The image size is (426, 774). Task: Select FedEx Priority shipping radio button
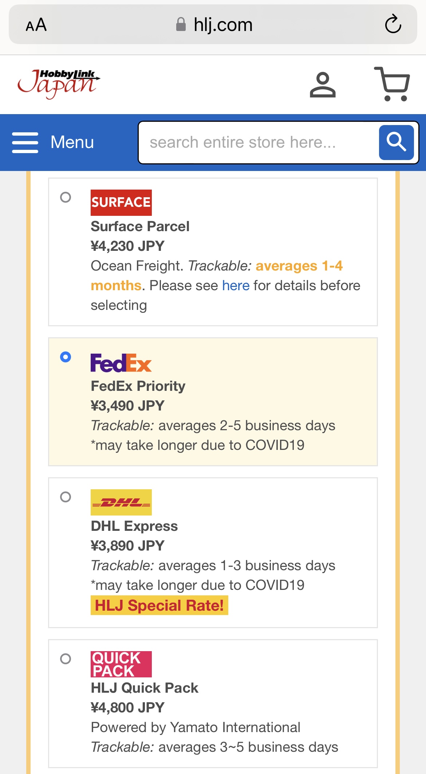point(66,357)
